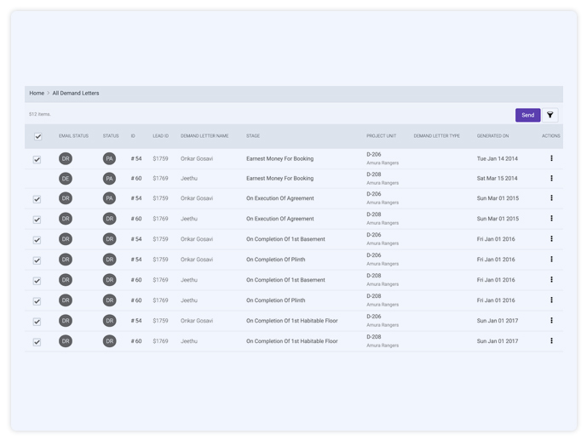This screenshot has width=587, height=440.
Task: Click DE email status badge in Jeethu's Earnest Money row
Action: coord(66,179)
